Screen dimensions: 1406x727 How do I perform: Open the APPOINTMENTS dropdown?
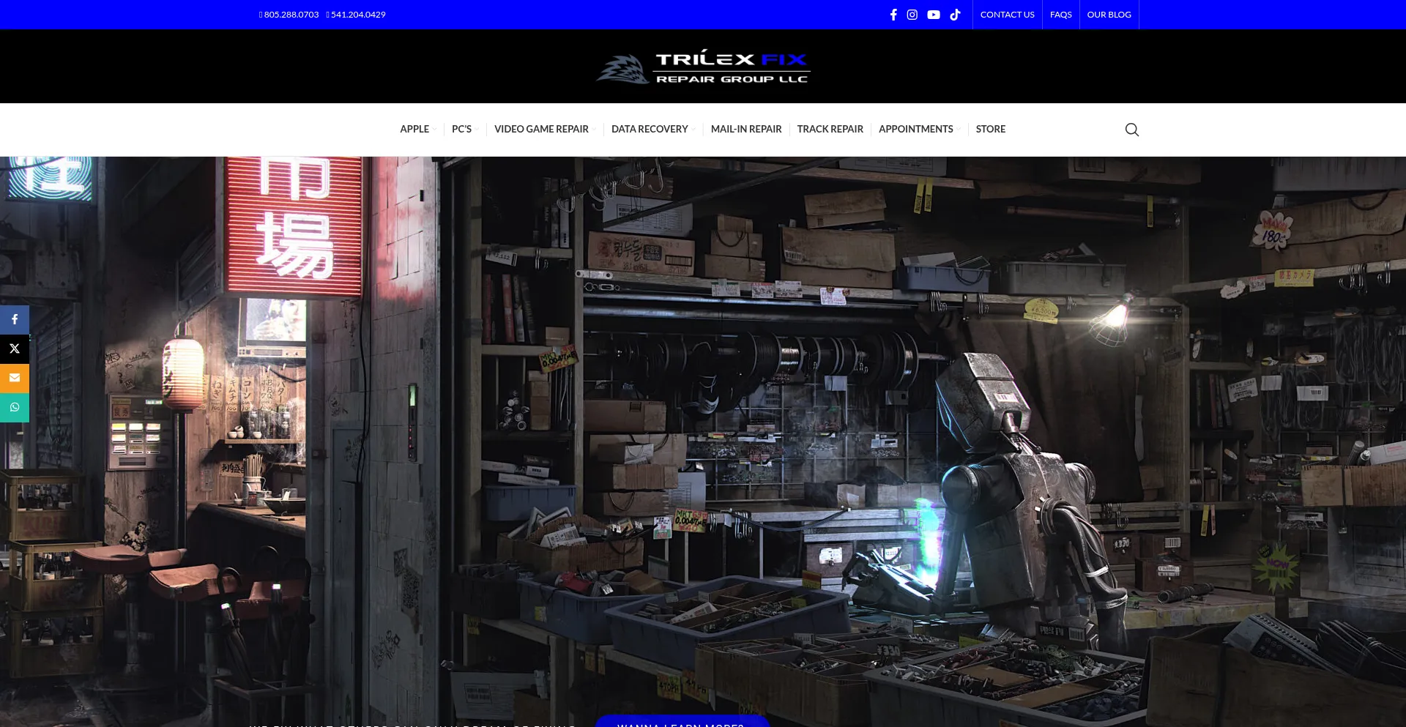tap(916, 129)
